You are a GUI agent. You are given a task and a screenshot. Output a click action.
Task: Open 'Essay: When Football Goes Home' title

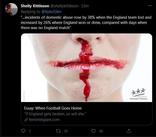pos(53,108)
